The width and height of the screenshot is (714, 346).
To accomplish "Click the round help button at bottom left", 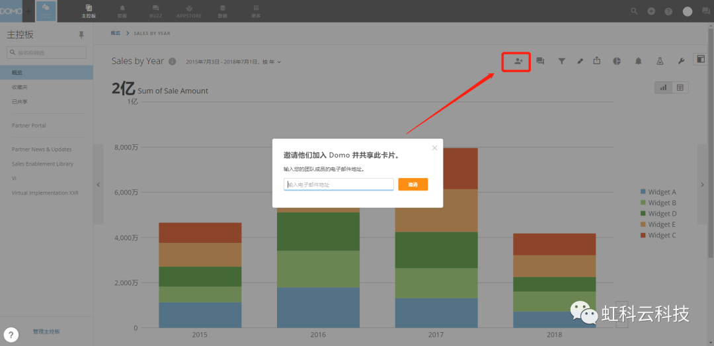I will pyautogui.click(x=11, y=335).
